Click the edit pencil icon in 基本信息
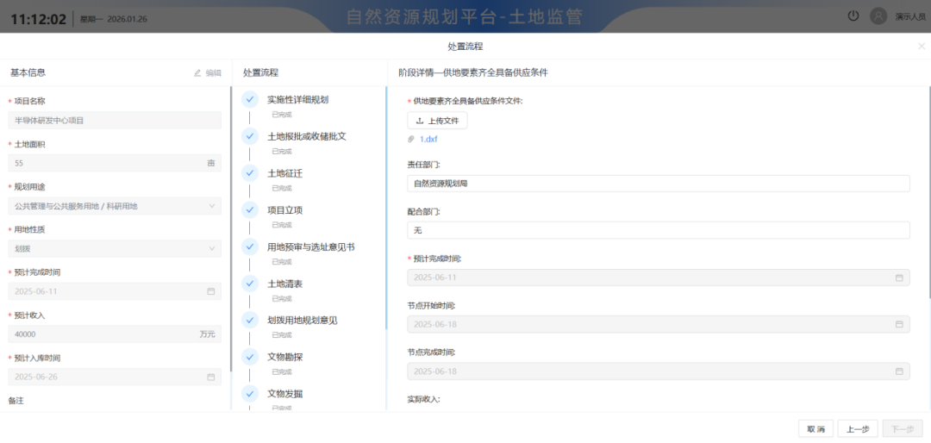Viewport: 931px width, 443px height. point(198,73)
